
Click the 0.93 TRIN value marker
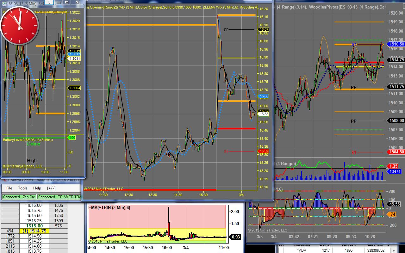pyautogui.click(x=236, y=237)
